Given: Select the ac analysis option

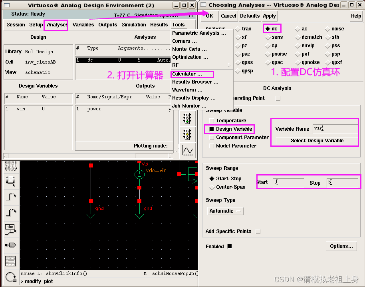Looking at the screenshot, I should pyautogui.click(x=301, y=29).
